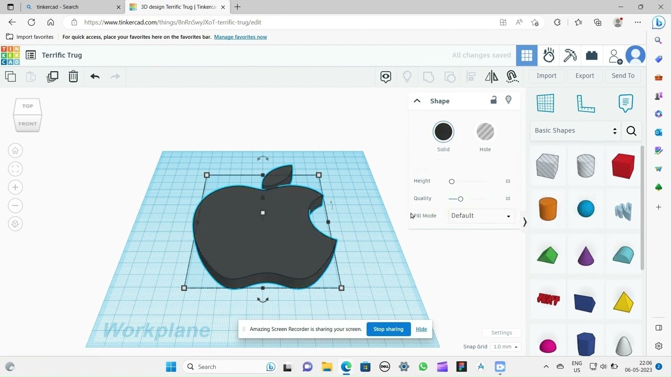Viewport: 671px width, 377px height.
Task: Click the Fit all in view icon
Action: [x=15, y=169]
